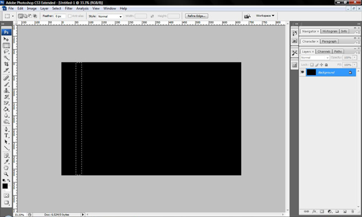Open the Filter menu
The width and height of the screenshot is (362, 217).
point(69,8)
